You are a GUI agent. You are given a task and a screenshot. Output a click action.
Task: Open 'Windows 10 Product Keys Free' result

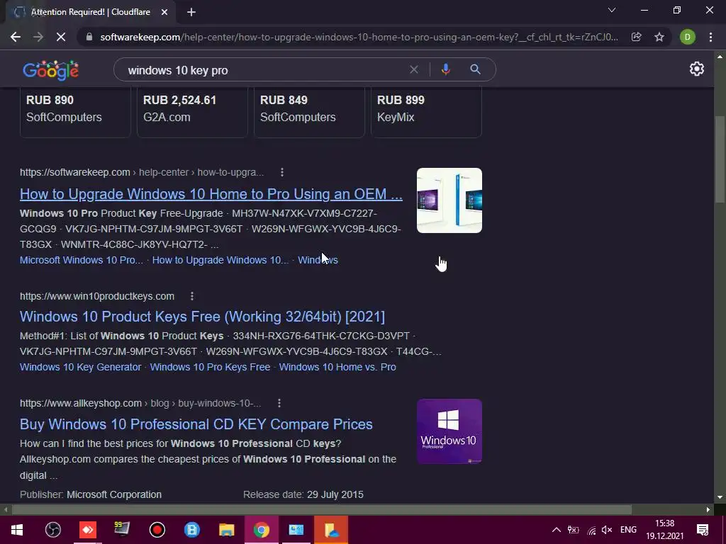pos(202,317)
